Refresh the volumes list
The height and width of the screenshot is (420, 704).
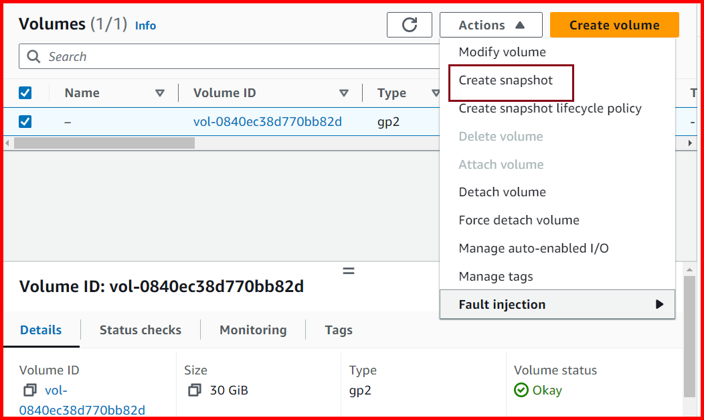pos(409,24)
